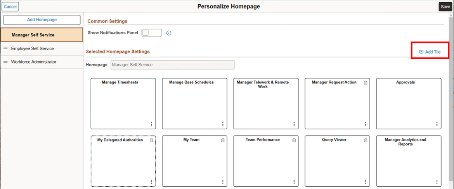454x189 pixels.
Task: Click the Homepage name input field
Action: [x=172, y=65]
